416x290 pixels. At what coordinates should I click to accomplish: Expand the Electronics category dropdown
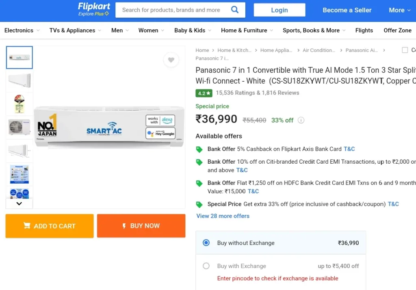tap(22, 30)
